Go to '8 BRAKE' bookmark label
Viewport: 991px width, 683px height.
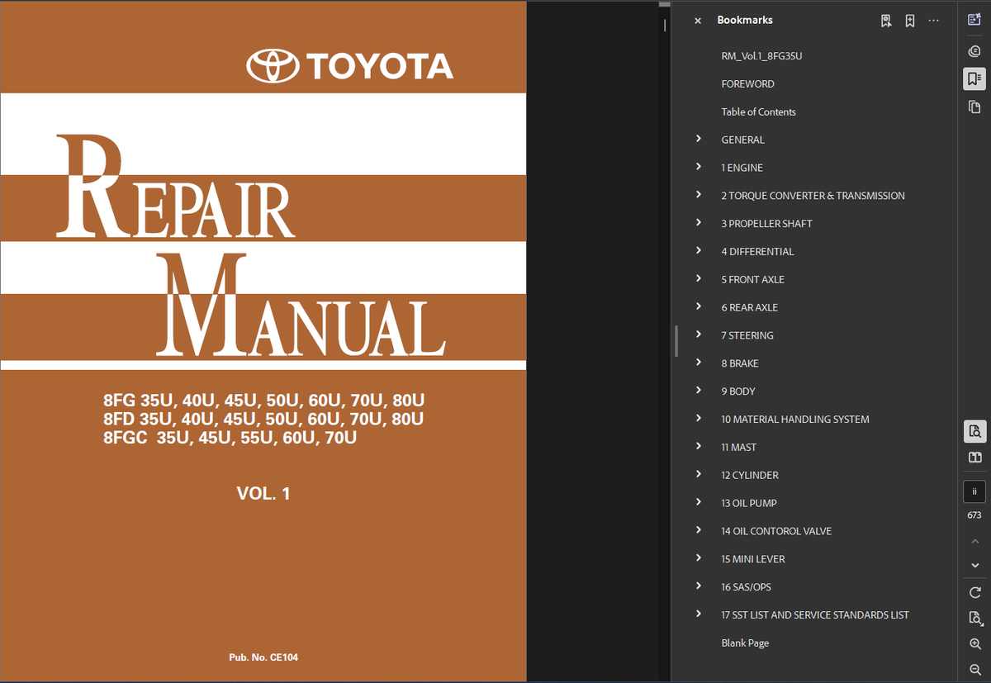740,363
